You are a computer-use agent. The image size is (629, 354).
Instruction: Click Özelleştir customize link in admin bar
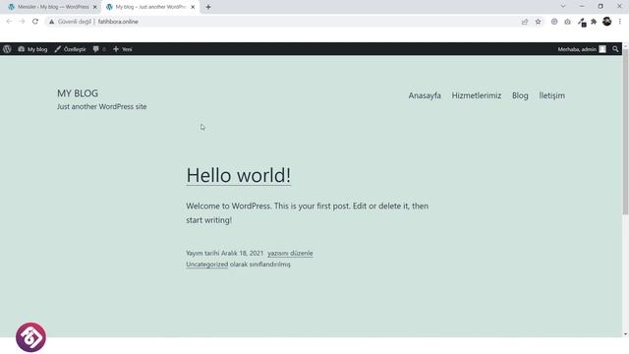pos(70,49)
